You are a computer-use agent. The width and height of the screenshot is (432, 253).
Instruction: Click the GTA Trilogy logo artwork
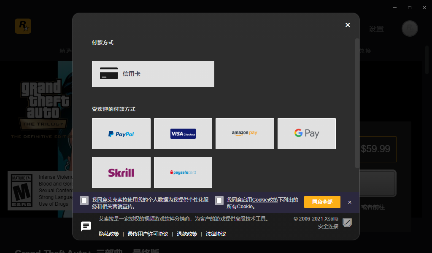pyautogui.click(x=43, y=109)
